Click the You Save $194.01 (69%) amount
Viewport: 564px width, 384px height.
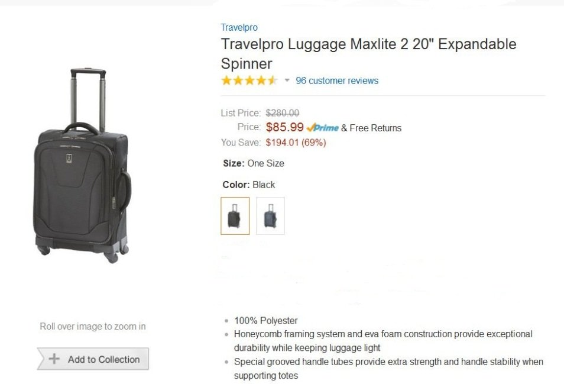tap(296, 143)
